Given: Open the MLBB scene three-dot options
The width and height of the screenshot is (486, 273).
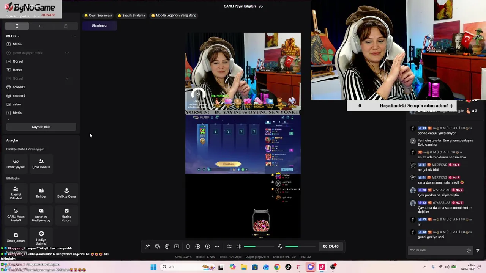Looking at the screenshot, I should (x=74, y=36).
